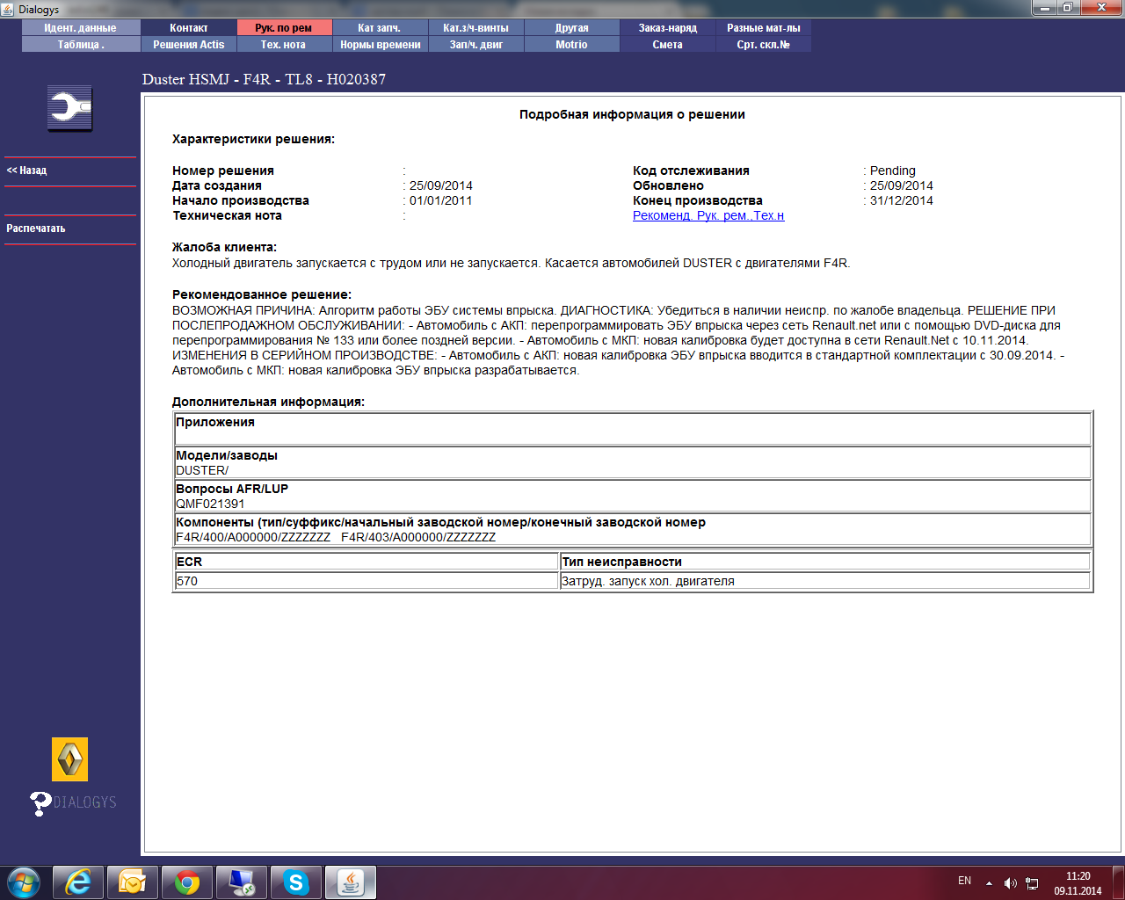Click the ECR column header
The image size is (1125, 900).
pos(367,562)
